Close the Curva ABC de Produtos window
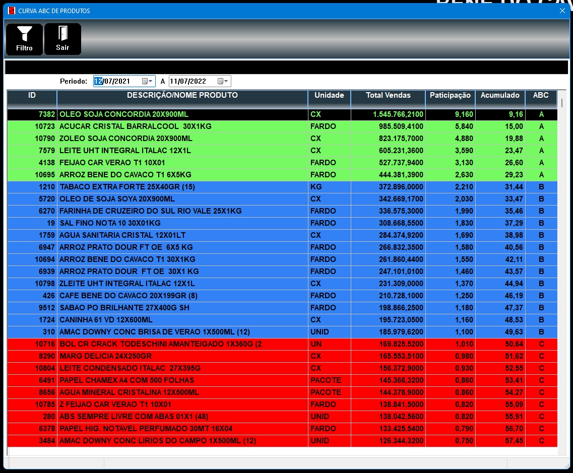573x473 pixels. point(562,11)
